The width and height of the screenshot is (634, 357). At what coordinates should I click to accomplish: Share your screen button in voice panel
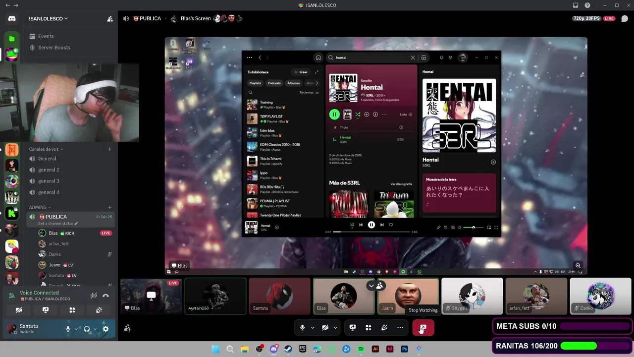[46, 310]
